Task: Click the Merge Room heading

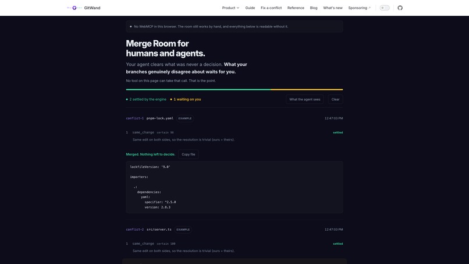Action: point(165,48)
